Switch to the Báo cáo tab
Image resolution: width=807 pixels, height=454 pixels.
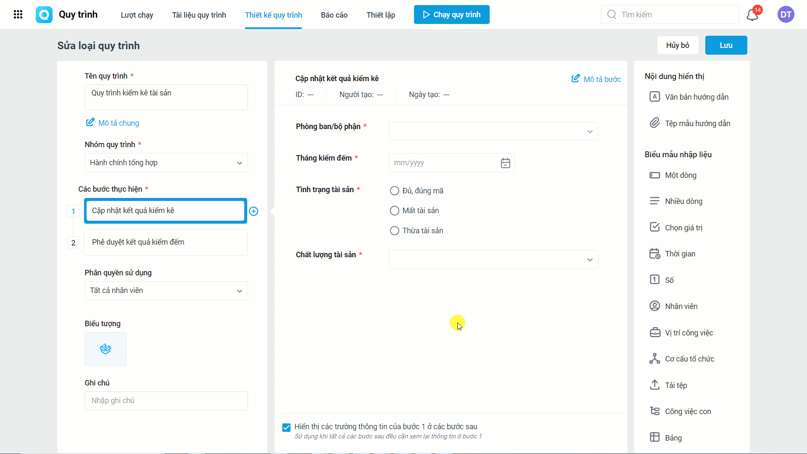[x=334, y=15]
